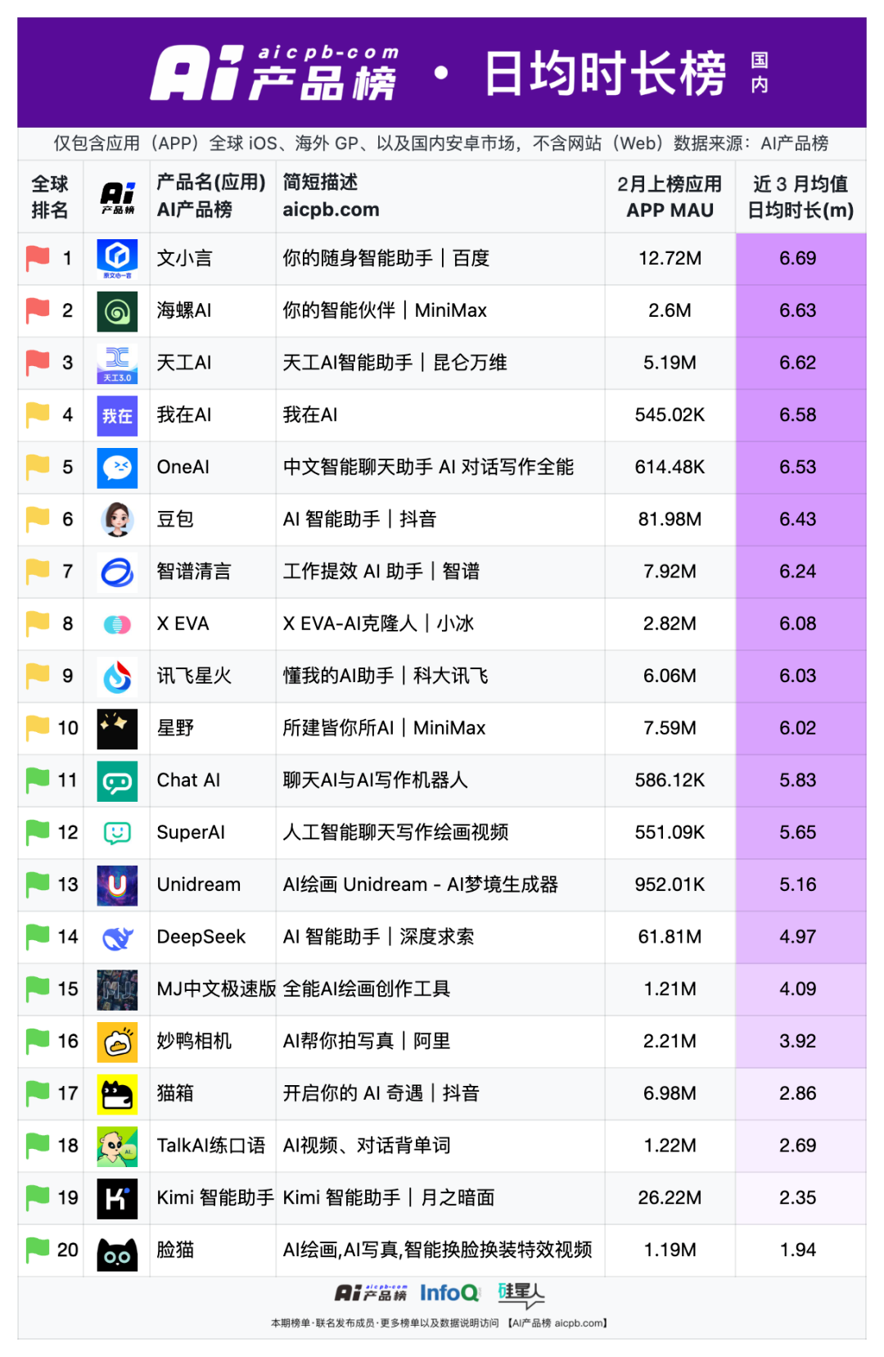Screen dimensions: 884x1357
Task: Click the SuperAI smiley icon
Action: [x=117, y=833]
